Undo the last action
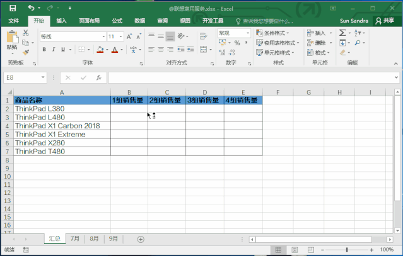403x256 pixels. click(31, 8)
